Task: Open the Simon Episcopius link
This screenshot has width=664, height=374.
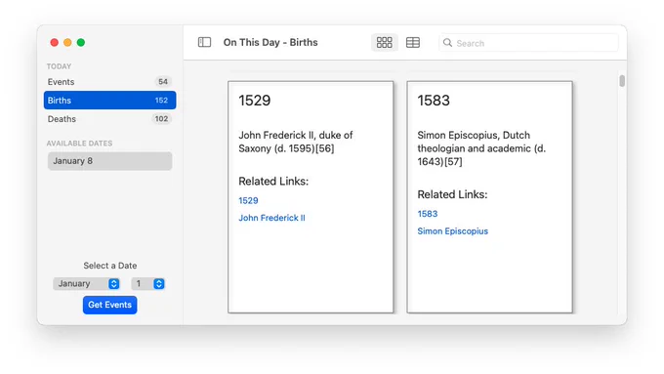Action: click(453, 231)
